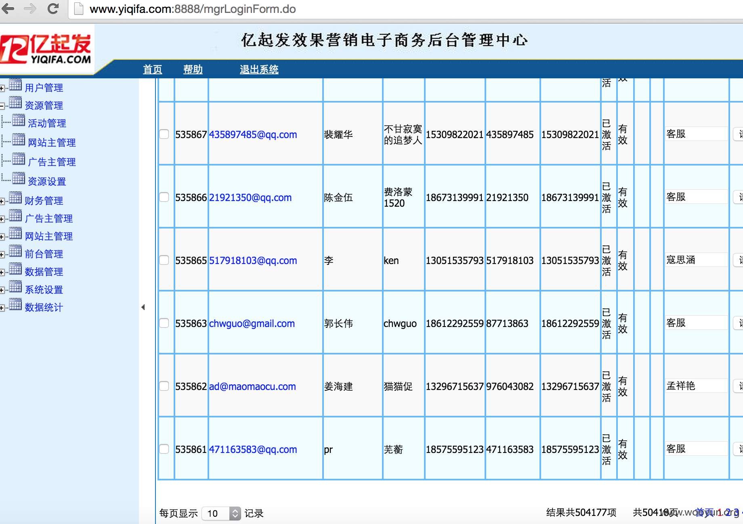Viewport: 743px width, 524px height.
Task: Expand the 系统设置 tree node
Action: point(2,290)
